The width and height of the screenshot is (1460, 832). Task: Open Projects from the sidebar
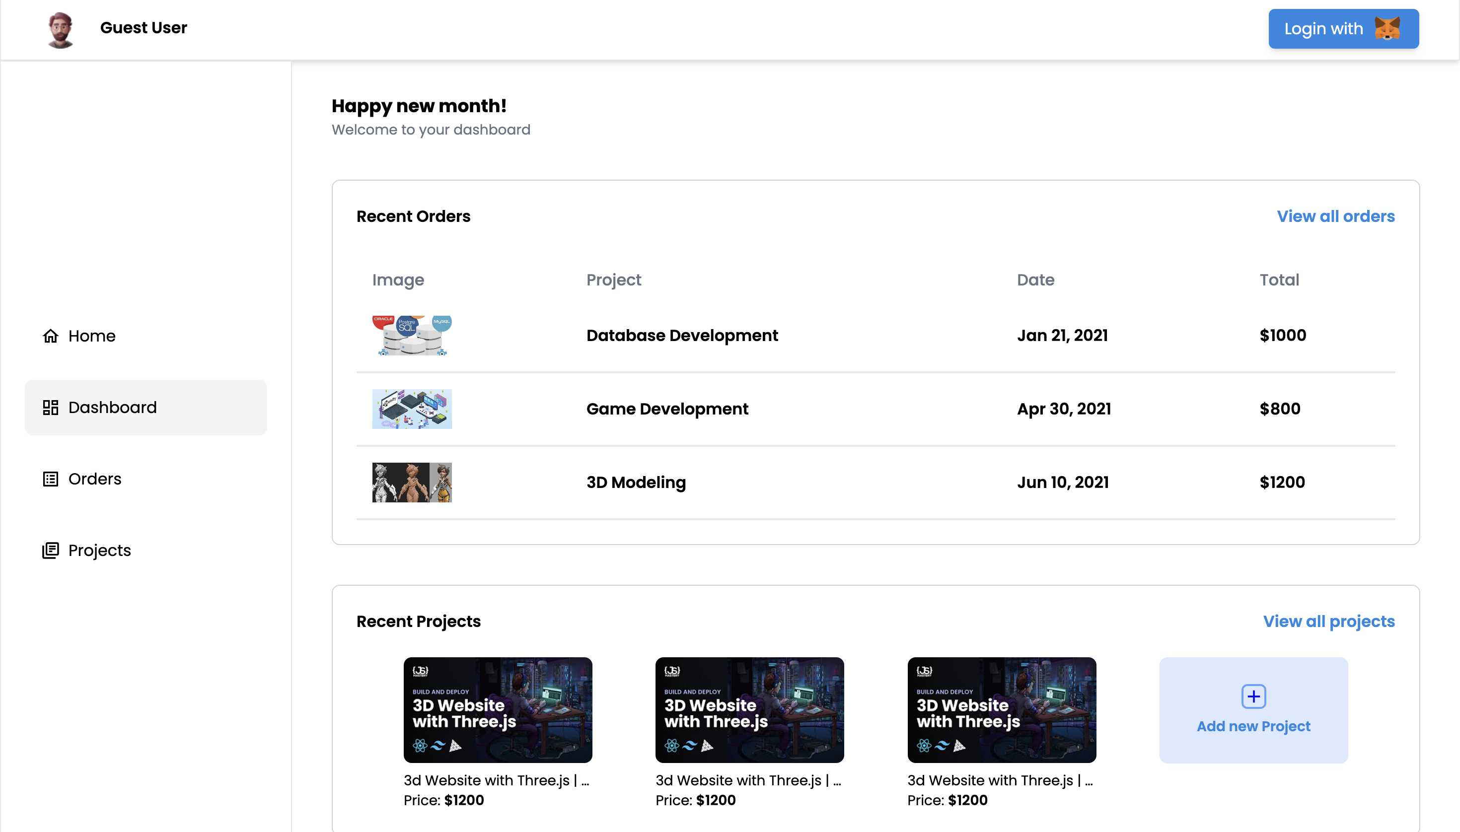point(99,551)
